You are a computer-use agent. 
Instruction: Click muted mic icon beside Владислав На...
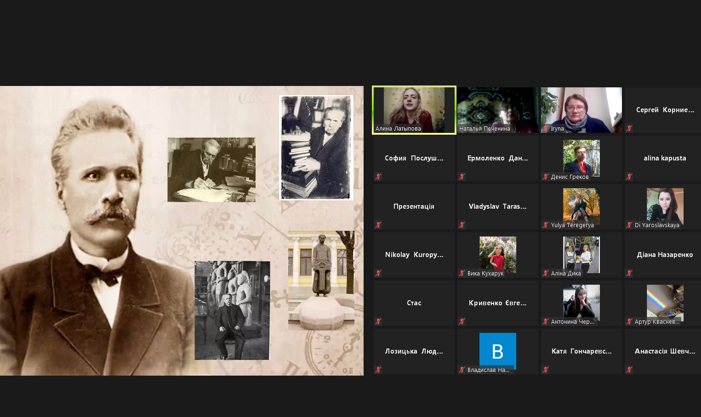pyautogui.click(x=462, y=370)
